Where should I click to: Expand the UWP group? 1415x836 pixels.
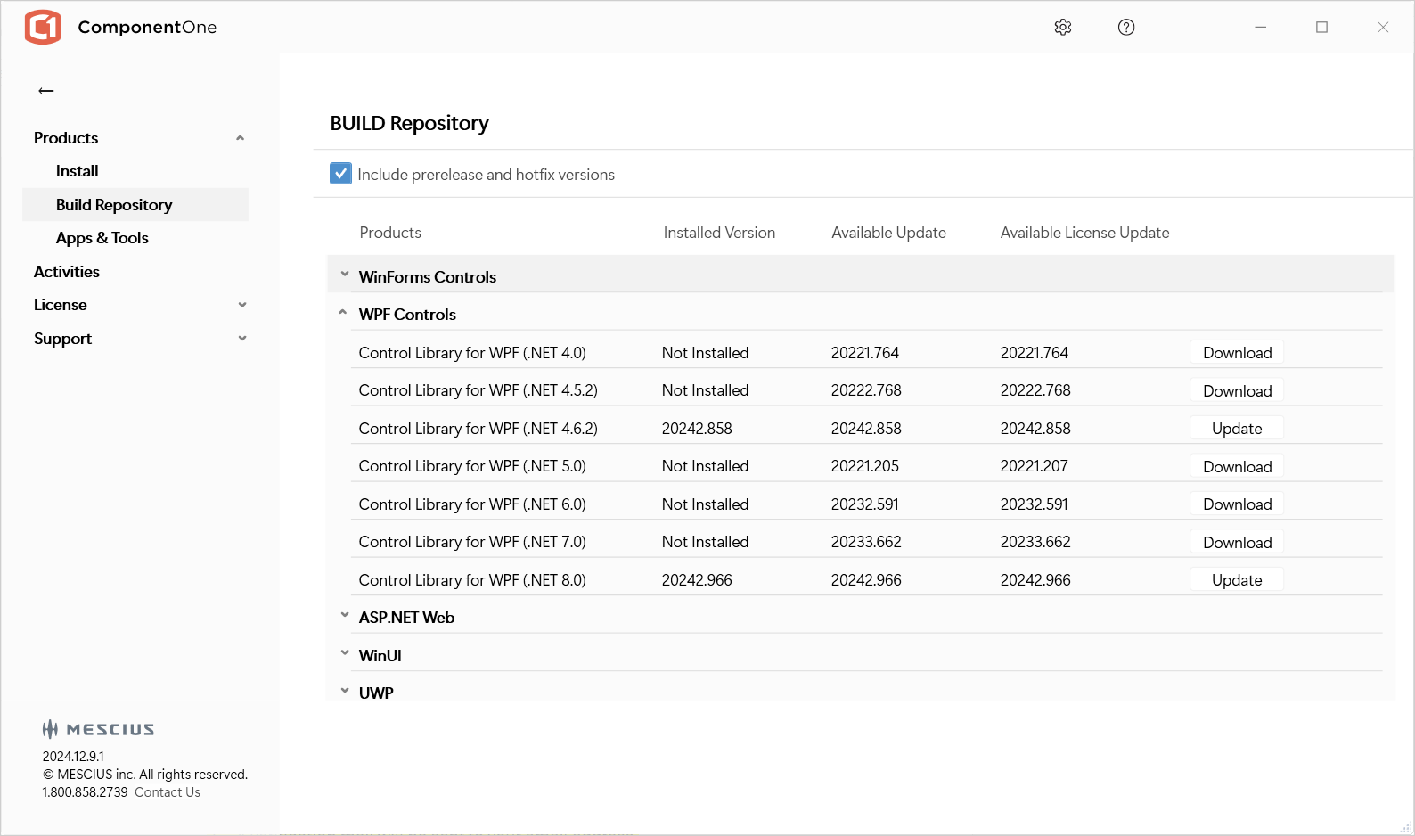pyautogui.click(x=345, y=692)
